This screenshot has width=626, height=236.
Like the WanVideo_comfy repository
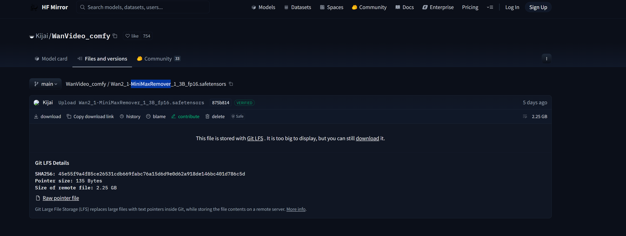(x=132, y=36)
